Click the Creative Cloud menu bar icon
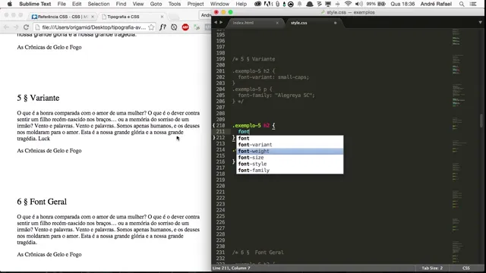 tap(257, 4)
